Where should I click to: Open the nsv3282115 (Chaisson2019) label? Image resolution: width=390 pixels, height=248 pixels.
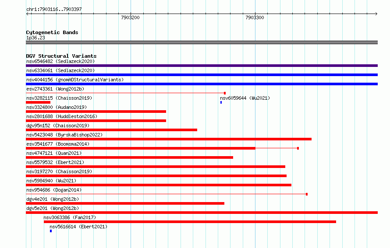59,98
